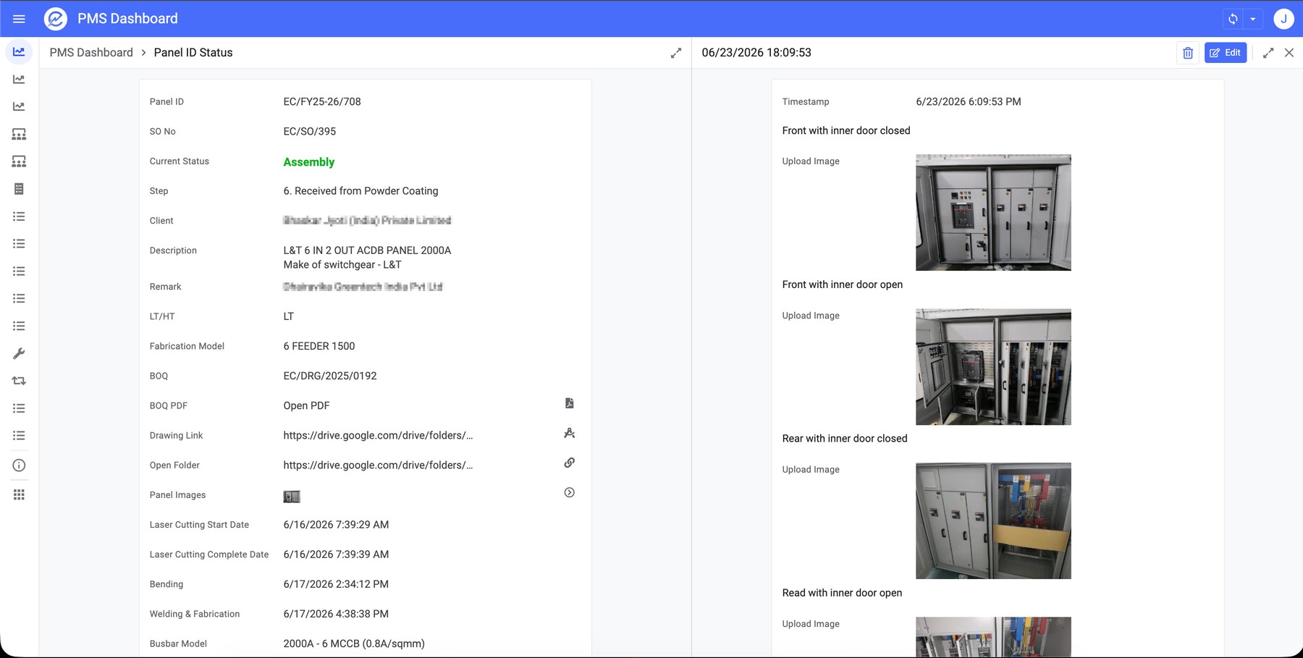Screen dimensions: 1303x658
Task: Click the PMS Dashboard app logo
Action: [56, 19]
